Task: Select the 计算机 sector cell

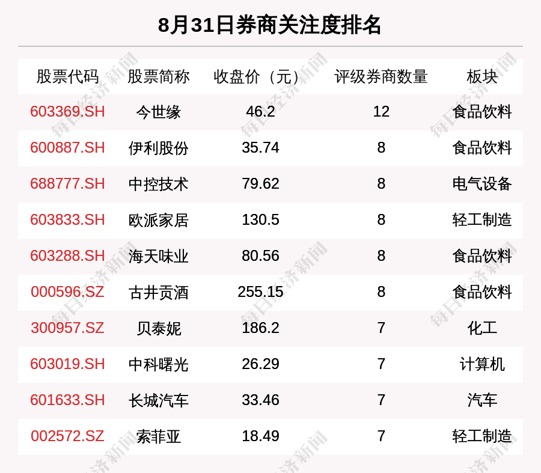Action: [482, 364]
